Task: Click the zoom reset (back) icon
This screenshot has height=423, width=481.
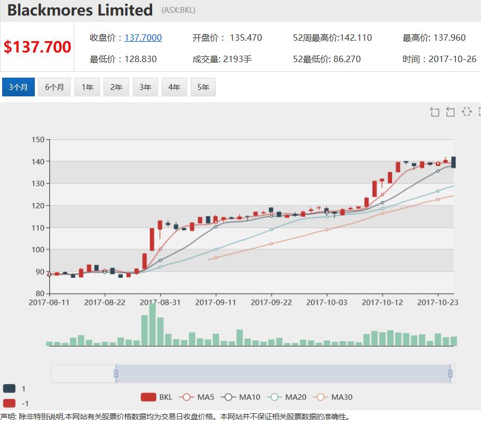Action: coord(450,111)
